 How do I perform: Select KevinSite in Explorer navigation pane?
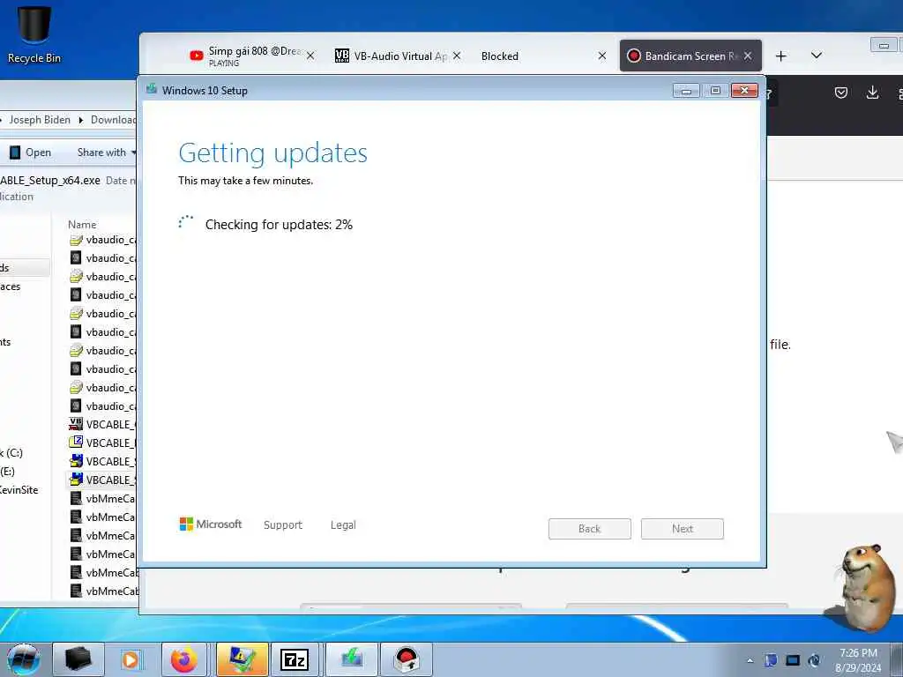[19, 490]
